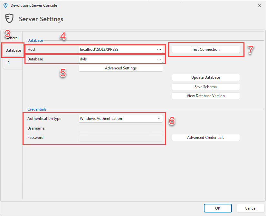Click the disabled Username field
This screenshot has width=266, height=216.
pyautogui.click(x=121, y=128)
